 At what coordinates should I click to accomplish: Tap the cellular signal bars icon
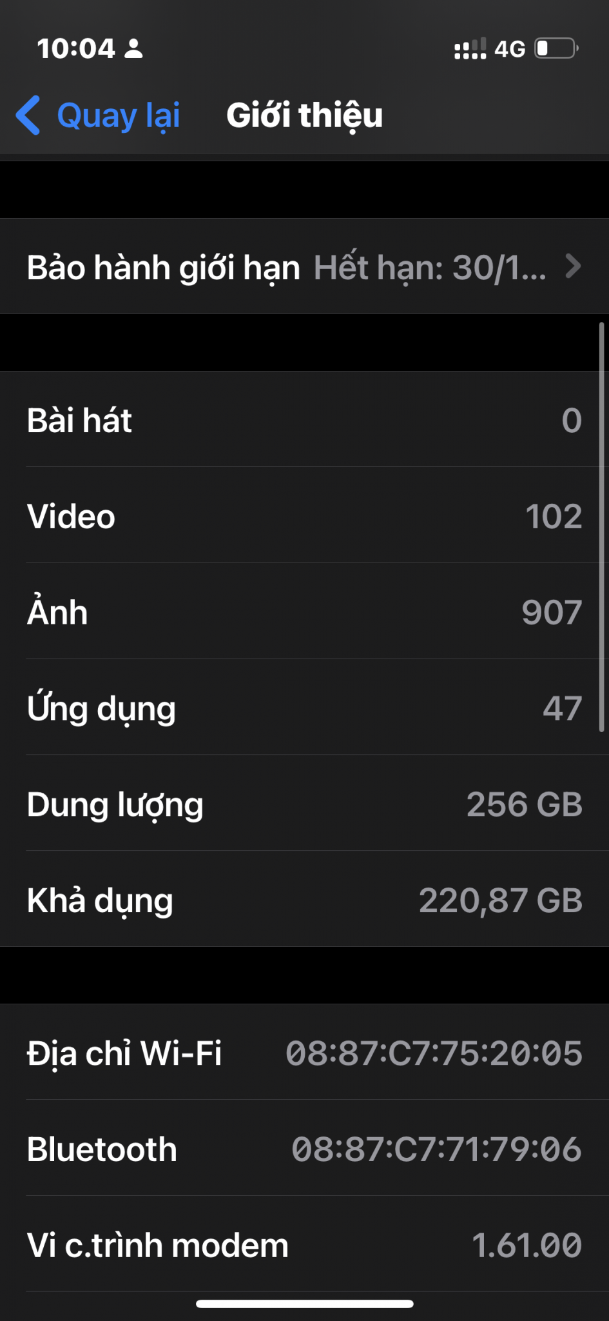(x=470, y=49)
